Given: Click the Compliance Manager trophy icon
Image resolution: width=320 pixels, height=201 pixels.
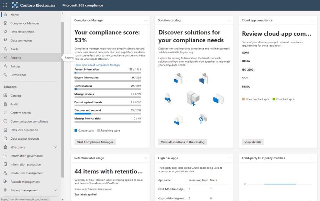Looking at the screenshot, I should pos(6,23).
